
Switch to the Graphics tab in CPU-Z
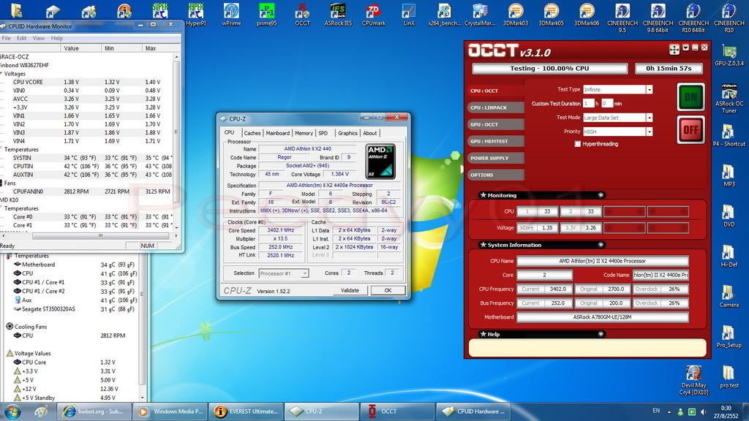(347, 133)
